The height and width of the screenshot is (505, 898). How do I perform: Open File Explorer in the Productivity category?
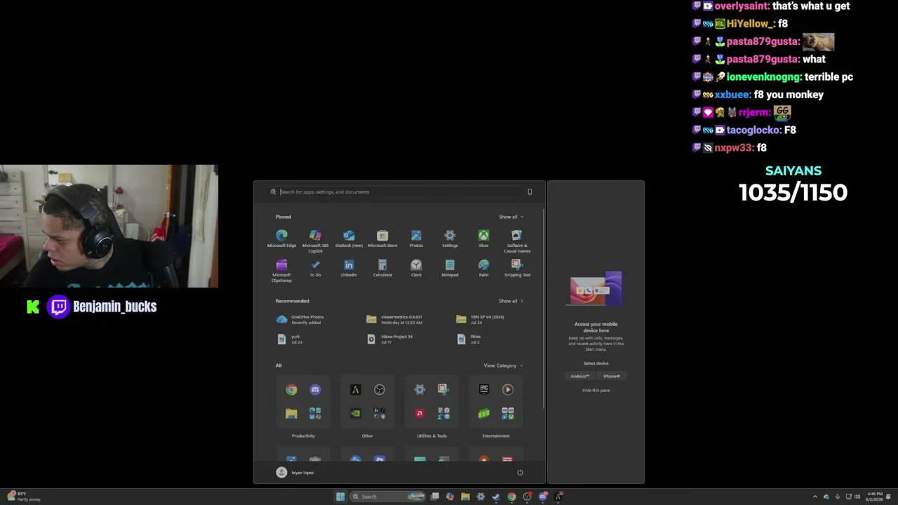point(291,413)
